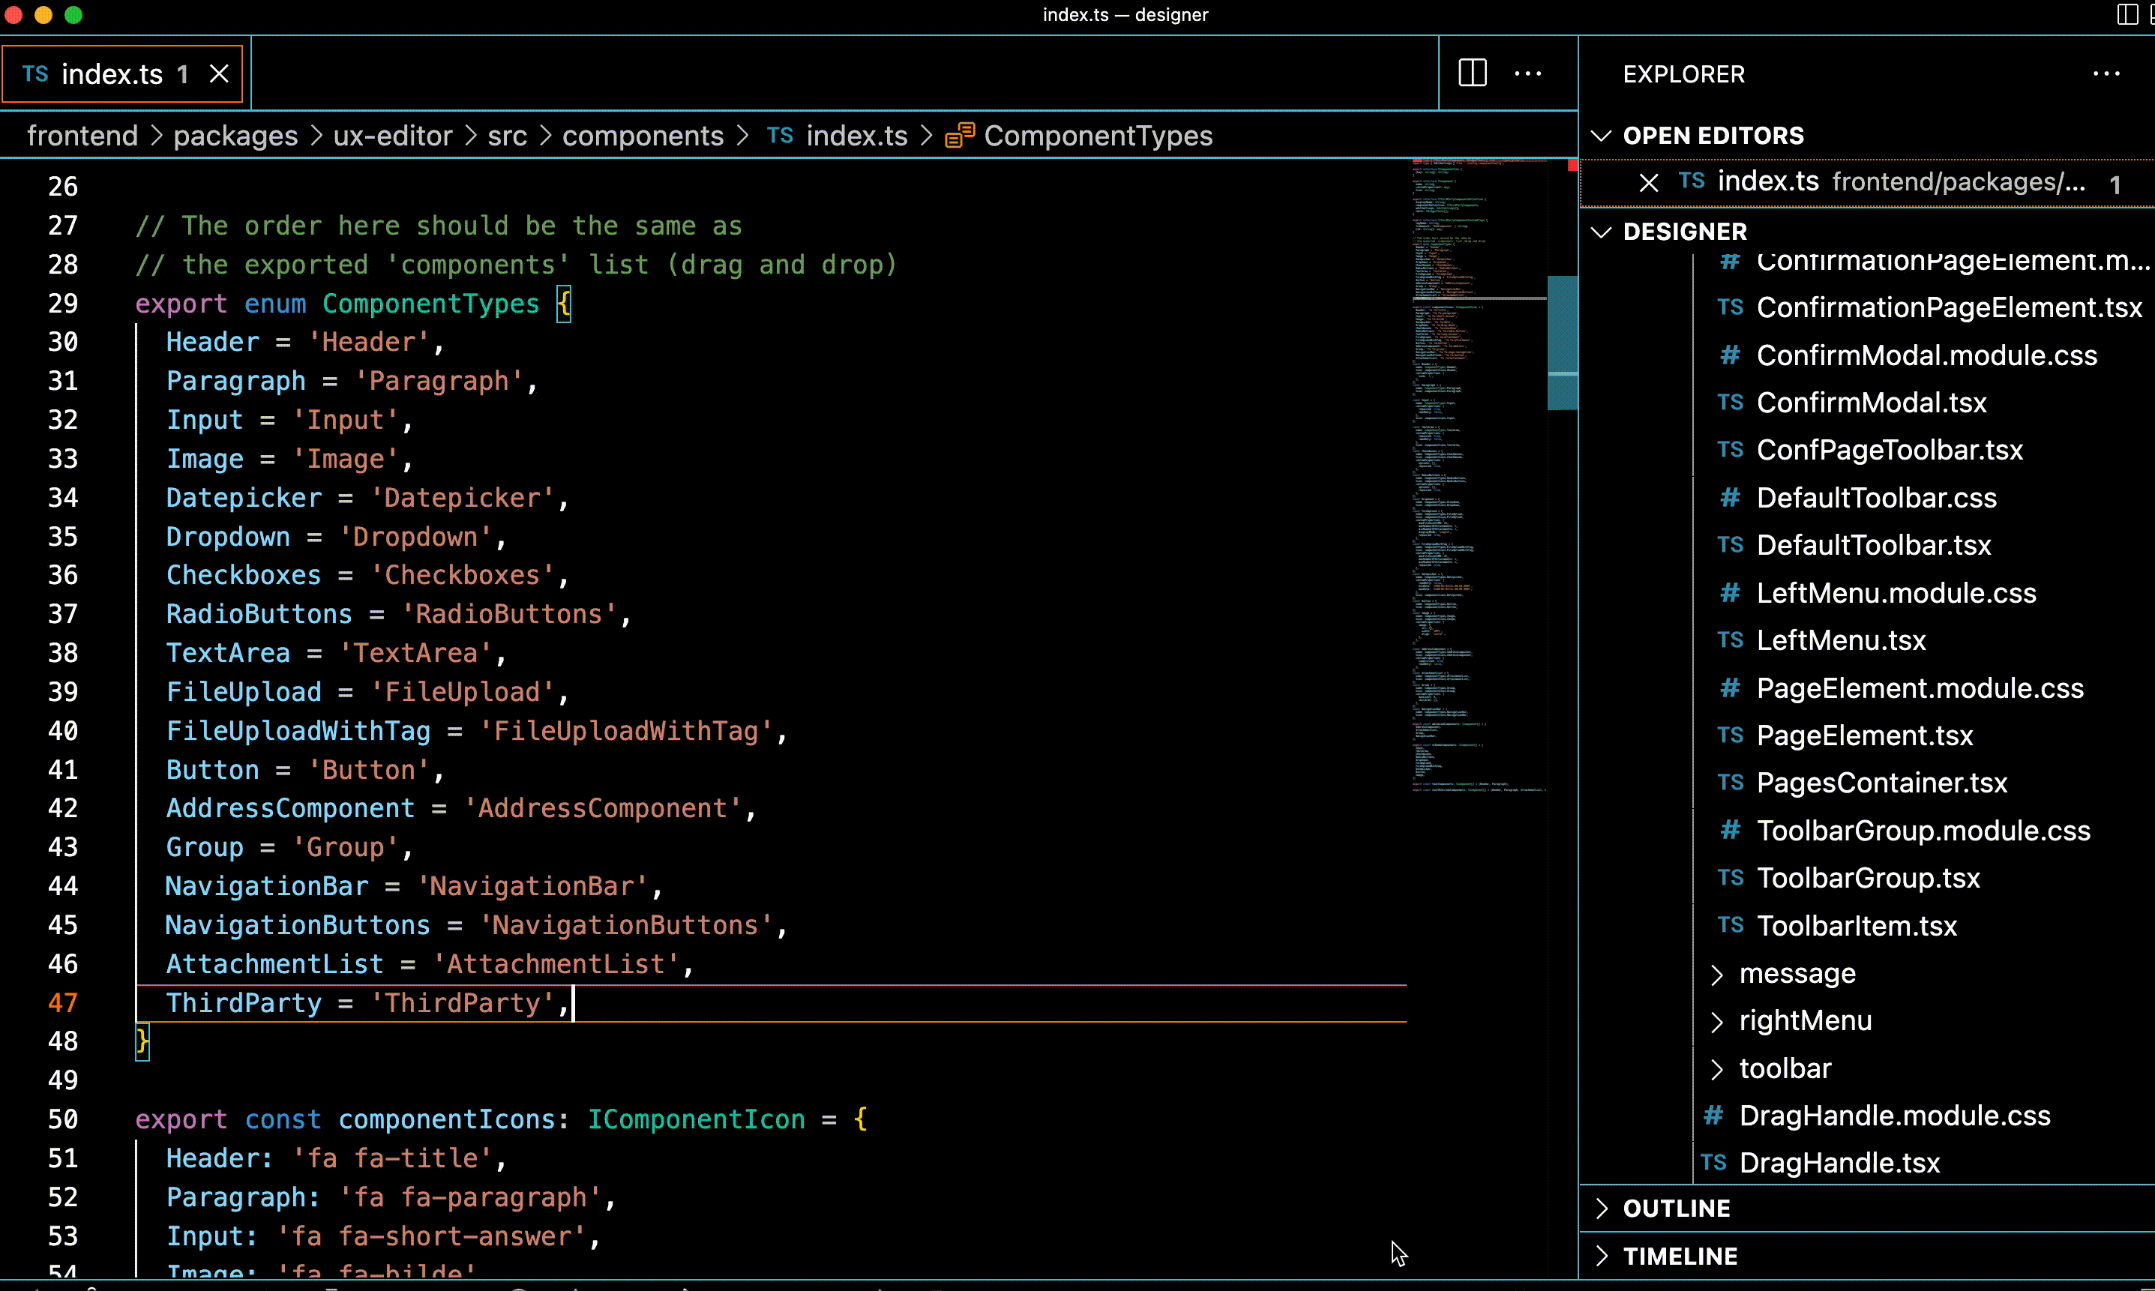Select the index.ts tab
Image resolution: width=2155 pixels, height=1291 pixels.
click(x=112, y=74)
